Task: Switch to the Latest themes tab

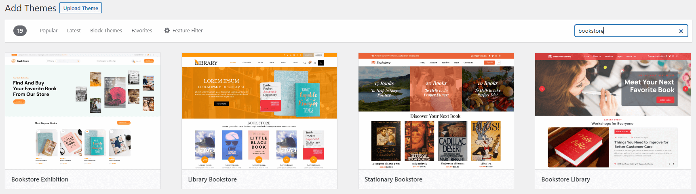Action: click(74, 31)
